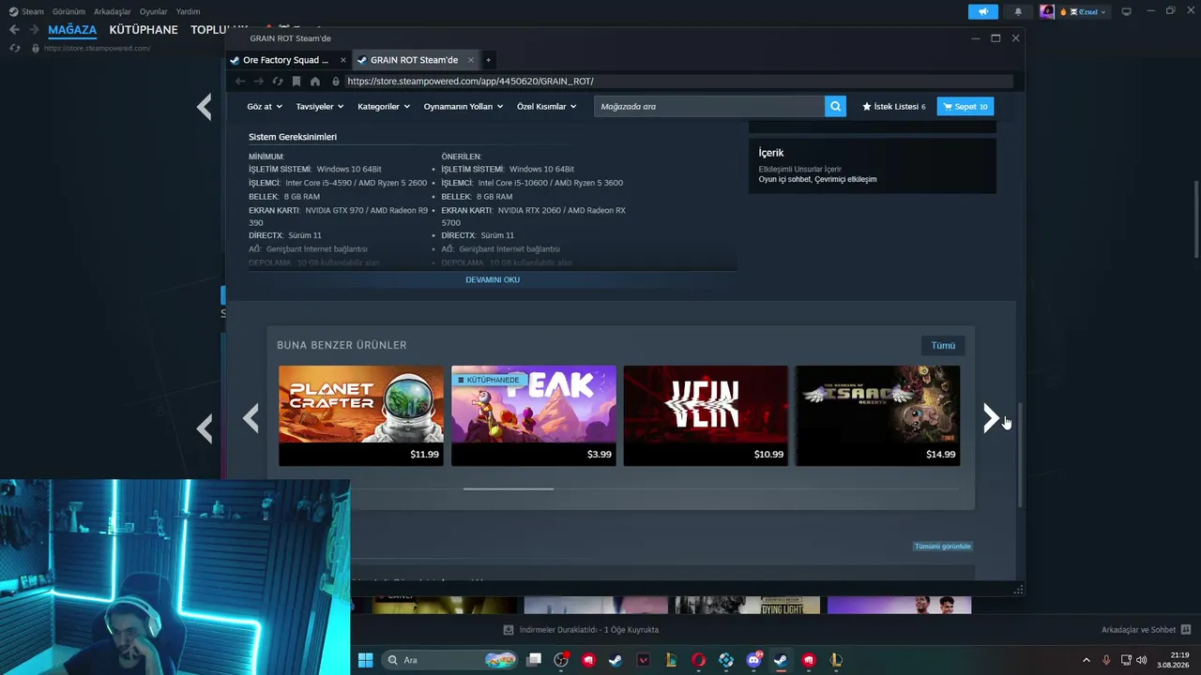Screen dimensions: 1201x675
Task: Open the Sepet cart button
Action: 965,106
